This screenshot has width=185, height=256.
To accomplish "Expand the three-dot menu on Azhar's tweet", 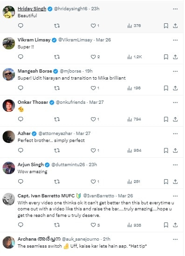I will pyautogui.click(x=175, y=134).
